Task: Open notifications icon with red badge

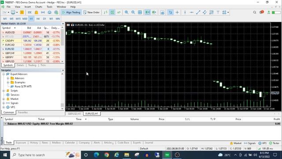Action: [261, 12]
